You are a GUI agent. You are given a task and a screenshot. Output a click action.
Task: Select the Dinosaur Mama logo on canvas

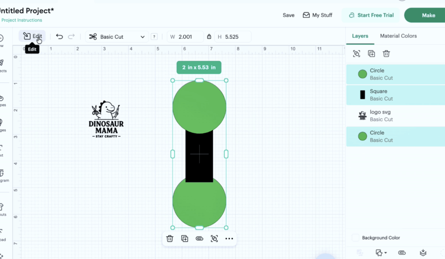pyautogui.click(x=106, y=119)
